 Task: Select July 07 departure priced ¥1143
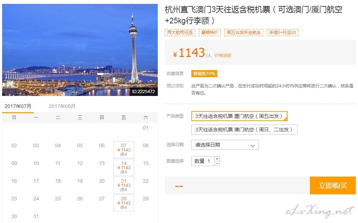124,150
